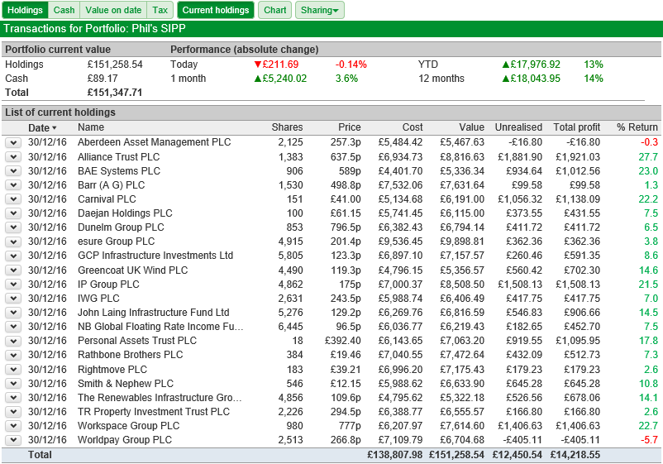The height and width of the screenshot is (464, 663).
Task: Click the Dunelm Group PLC name
Action: (121, 227)
